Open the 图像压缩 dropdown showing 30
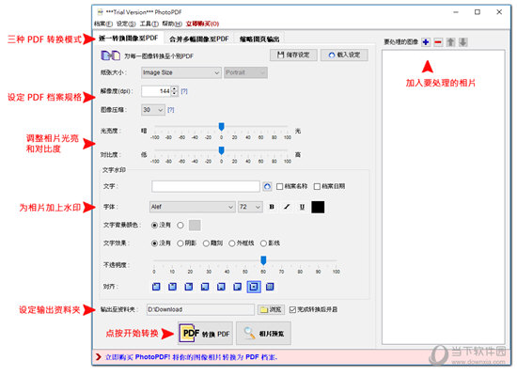Image resolution: width=517 pixels, height=376 pixels. click(x=153, y=110)
